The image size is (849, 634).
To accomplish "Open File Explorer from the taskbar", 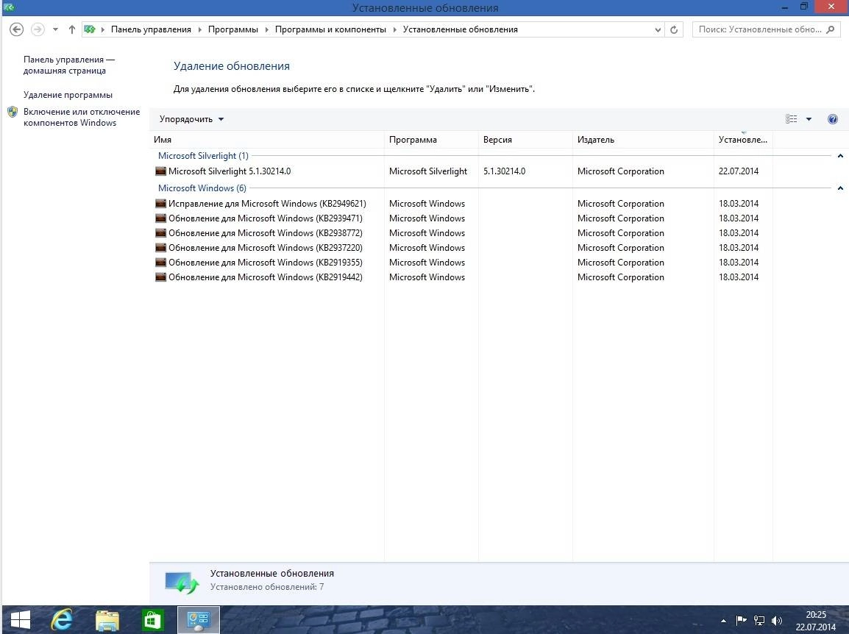I will (x=107, y=620).
